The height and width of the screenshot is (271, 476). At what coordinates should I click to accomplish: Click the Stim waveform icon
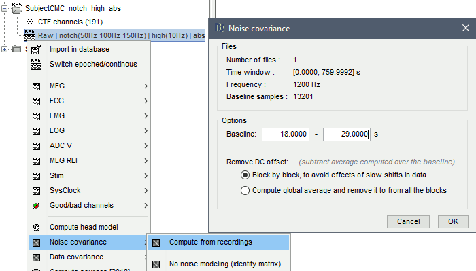37,176
